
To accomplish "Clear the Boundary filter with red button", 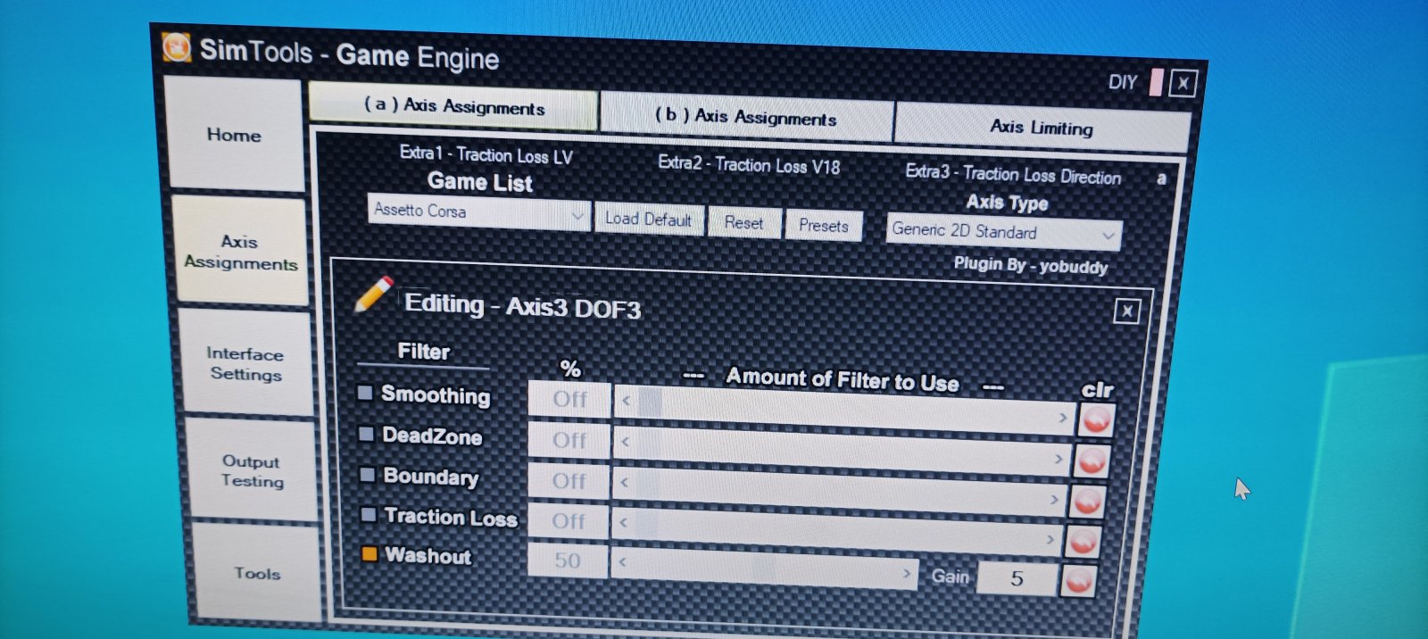I will click(x=1087, y=502).
